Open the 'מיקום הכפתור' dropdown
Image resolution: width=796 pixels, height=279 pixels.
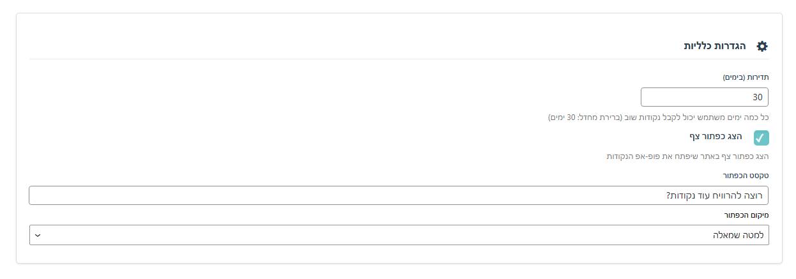pyautogui.click(x=399, y=235)
